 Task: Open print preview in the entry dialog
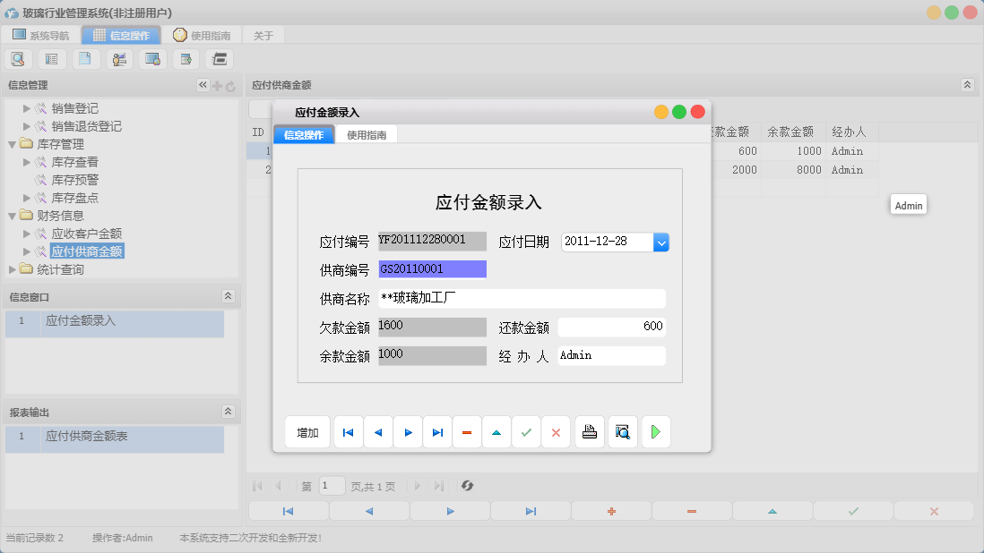(622, 431)
